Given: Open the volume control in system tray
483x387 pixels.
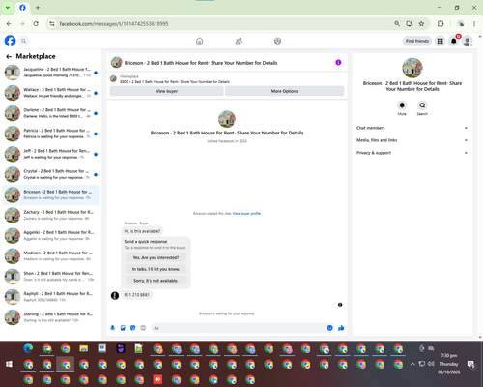Looking at the screenshot, I should [431, 364].
